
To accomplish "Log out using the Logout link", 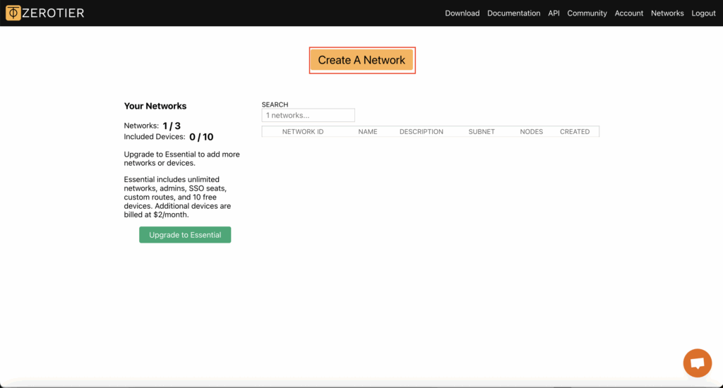I will point(703,13).
